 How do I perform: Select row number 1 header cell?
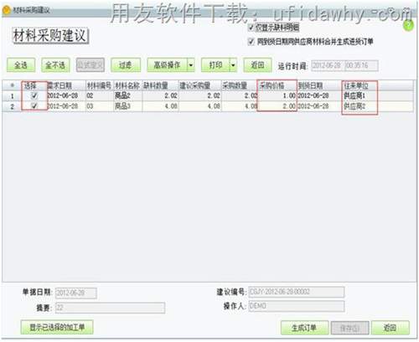pos(12,96)
